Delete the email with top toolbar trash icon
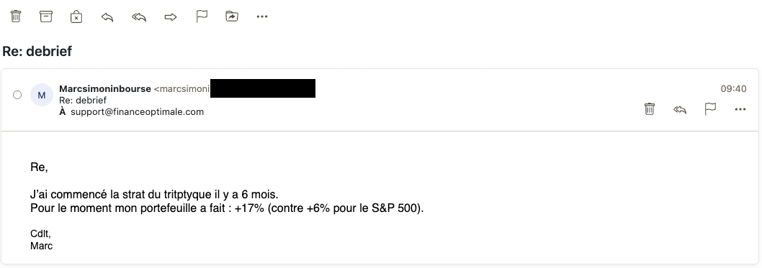The image size is (762, 268). pos(16,17)
